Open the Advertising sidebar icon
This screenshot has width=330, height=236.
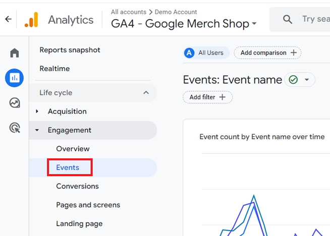(x=15, y=128)
